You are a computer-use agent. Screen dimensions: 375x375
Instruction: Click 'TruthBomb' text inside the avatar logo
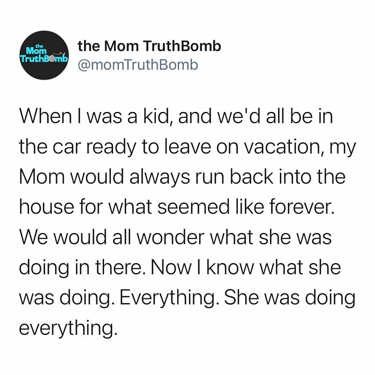[44, 58]
